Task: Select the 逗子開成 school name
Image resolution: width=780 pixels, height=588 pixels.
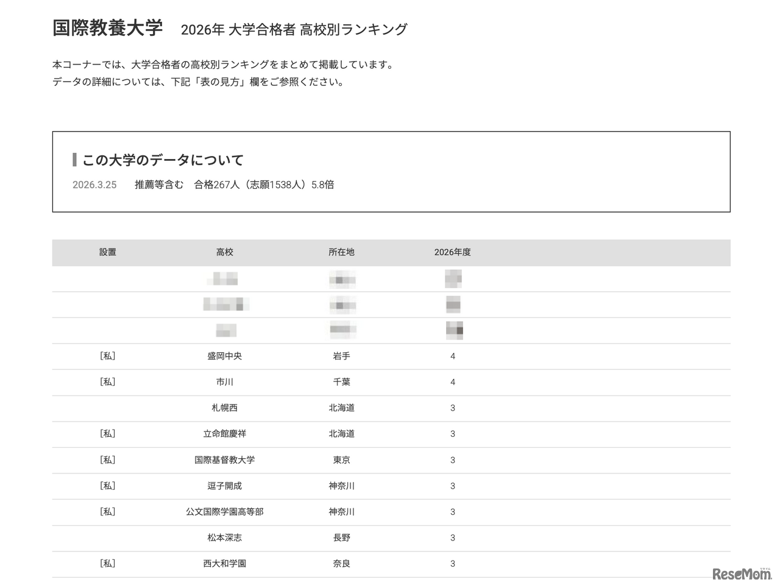Action: [x=225, y=486]
